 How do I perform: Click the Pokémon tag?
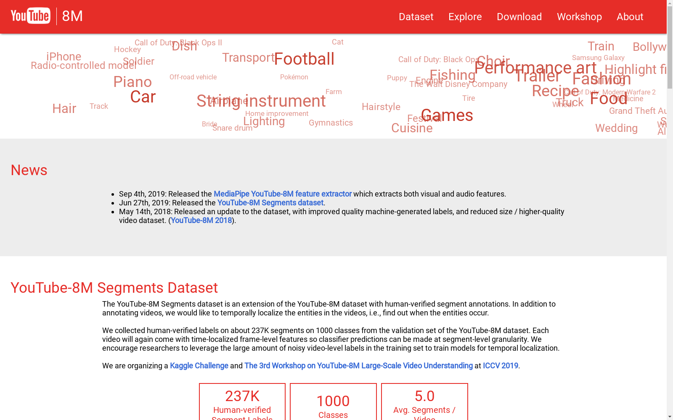[x=294, y=77]
